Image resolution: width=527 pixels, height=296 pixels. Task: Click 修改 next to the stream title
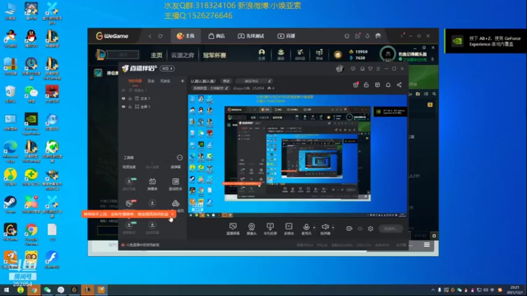point(226,81)
